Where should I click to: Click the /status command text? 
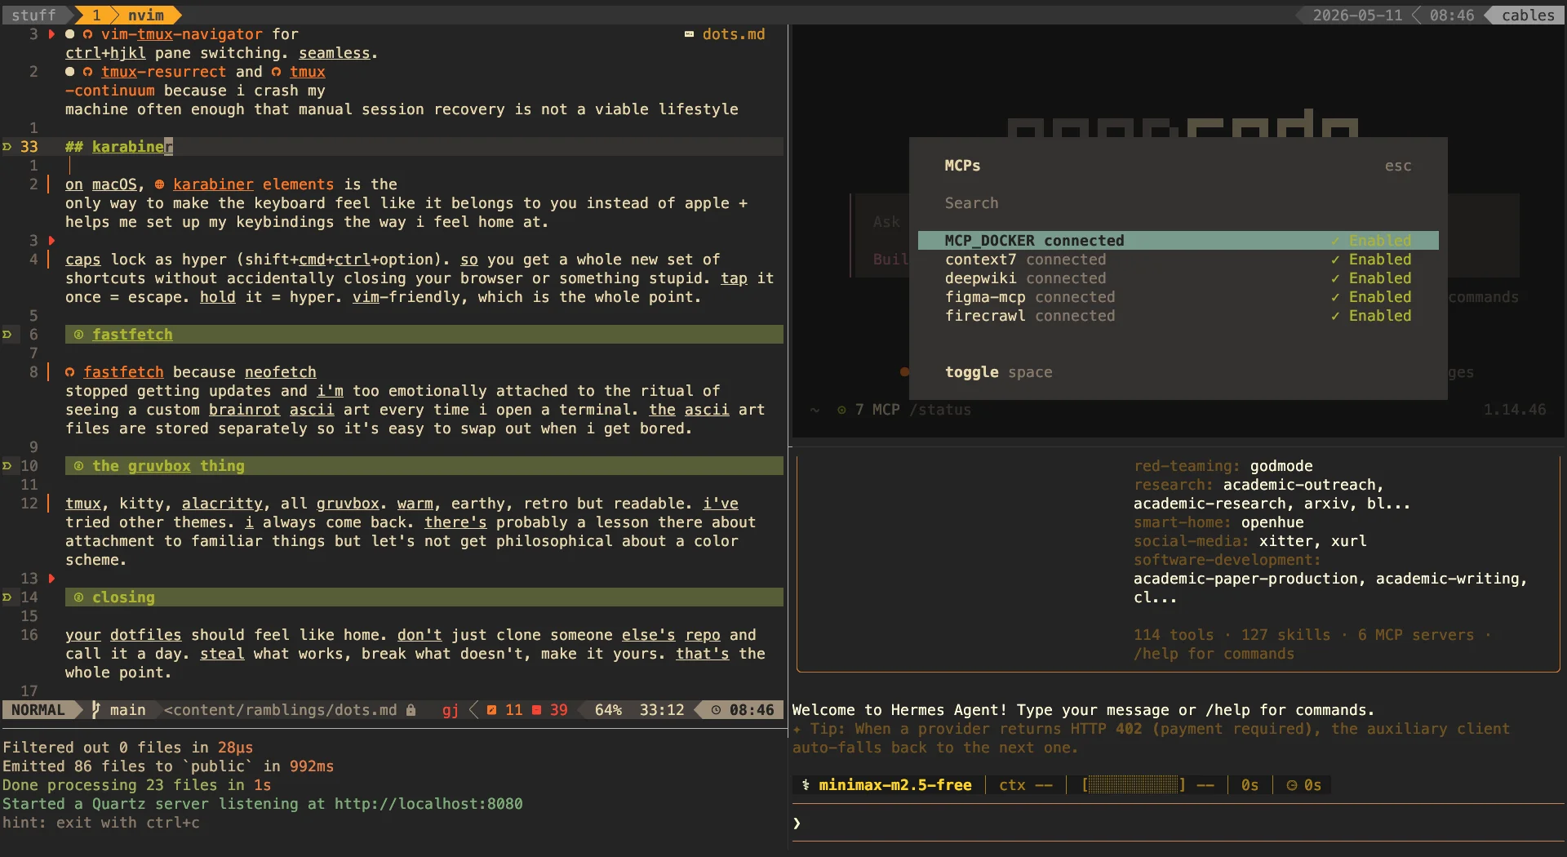pyautogui.click(x=940, y=410)
